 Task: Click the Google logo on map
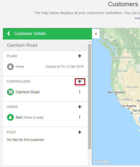click(x=102, y=162)
